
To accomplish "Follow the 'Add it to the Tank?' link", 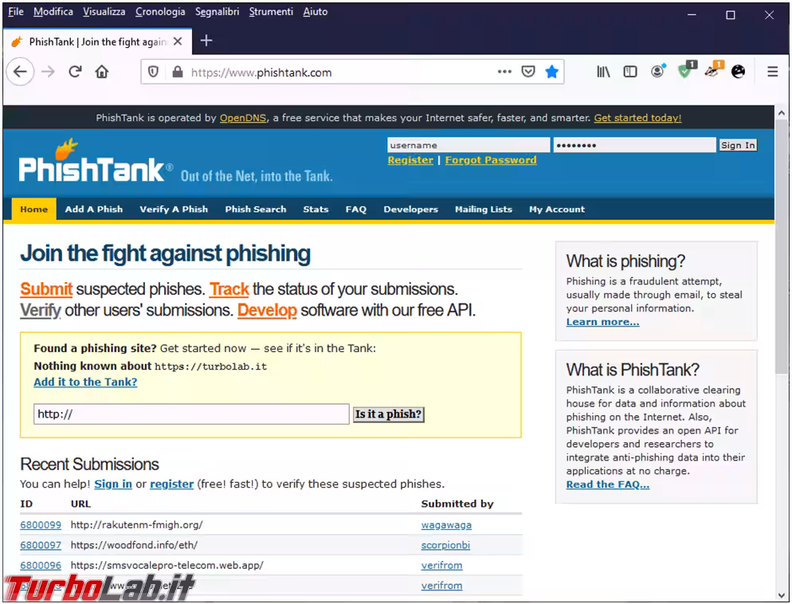I will coord(85,382).
